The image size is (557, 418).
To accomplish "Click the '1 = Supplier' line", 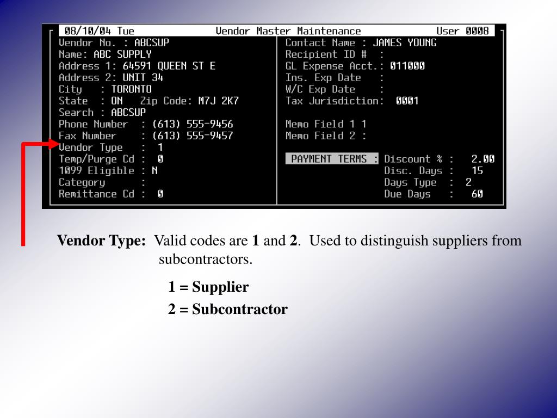I will click(x=208, y=287).
